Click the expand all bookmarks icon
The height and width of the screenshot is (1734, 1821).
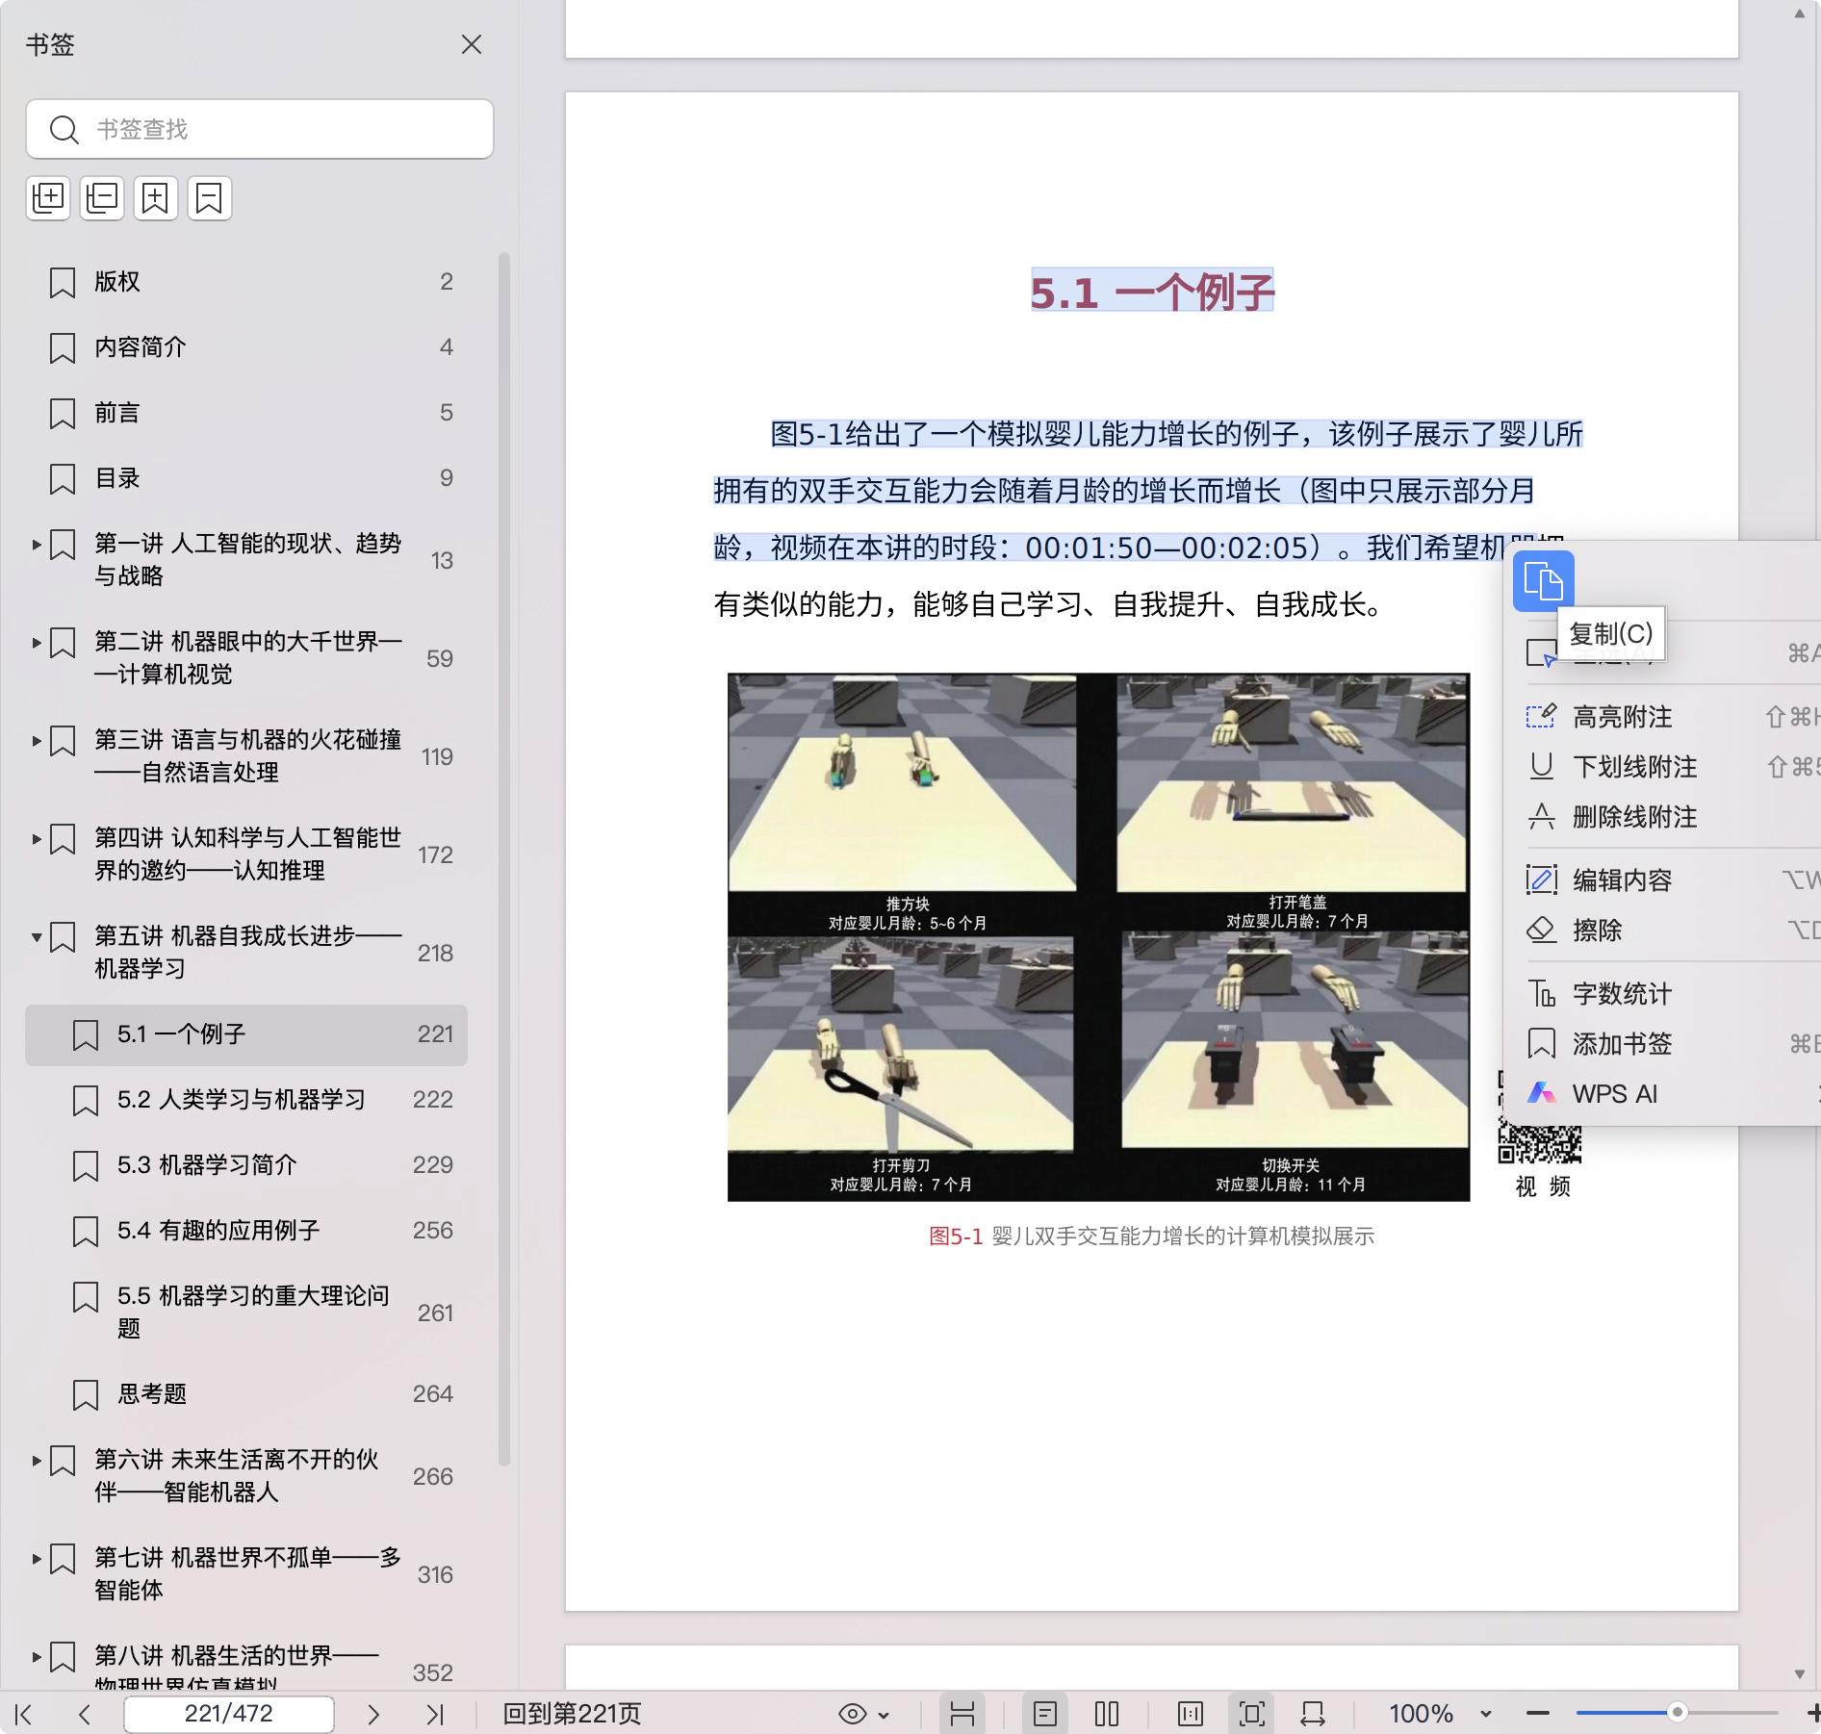click(48, 198)
